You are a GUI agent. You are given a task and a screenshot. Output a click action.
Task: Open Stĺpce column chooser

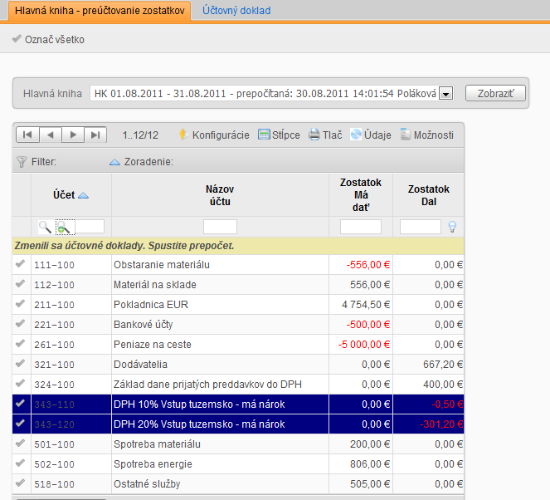coord(279,135)
